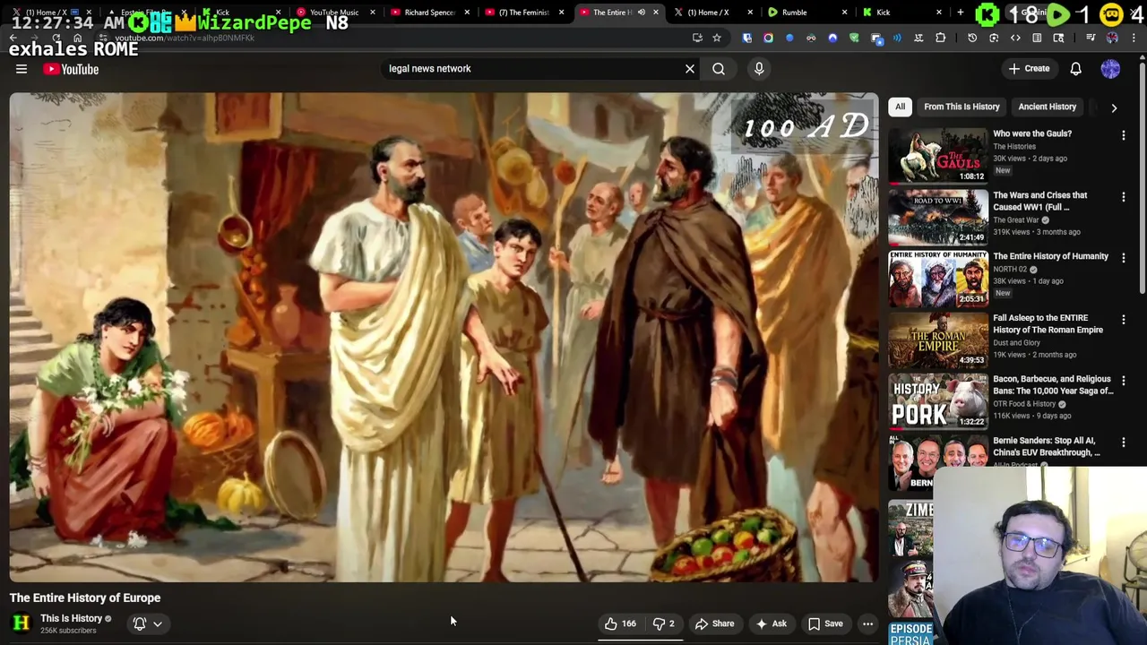The height and width of the screenshot is (645, 1147).
Task: Open YouTube notifications bell in header
Action: 1076,68
